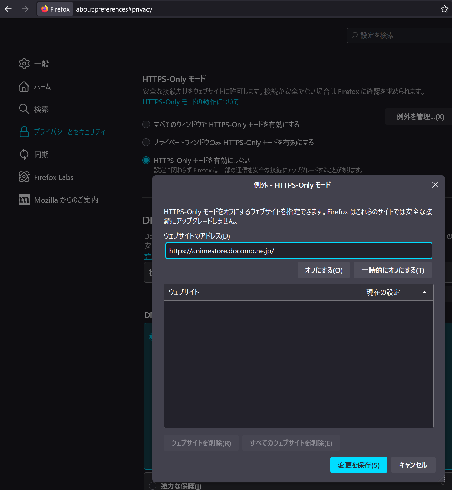Focus the 設定を検索 search box
This screenshot has height=490, width=452.
click(399, 35)
